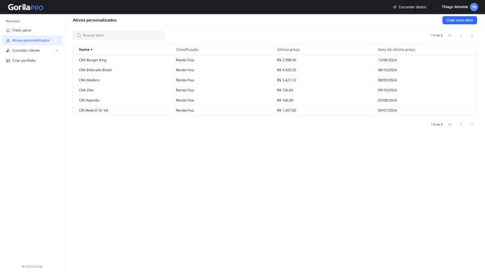This screenshot has height=272, width=485.
Task: Open the TA user avatar
Action: click(x=474, y=7)
